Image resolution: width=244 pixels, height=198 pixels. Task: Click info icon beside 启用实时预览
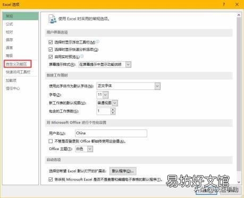[x=82, y=56]
